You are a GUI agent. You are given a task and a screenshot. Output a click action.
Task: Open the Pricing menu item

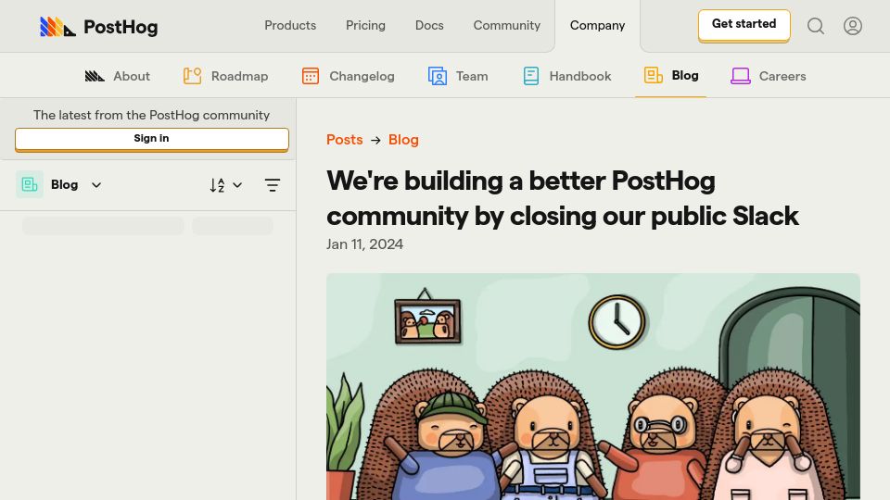click(x=365, y=26)
